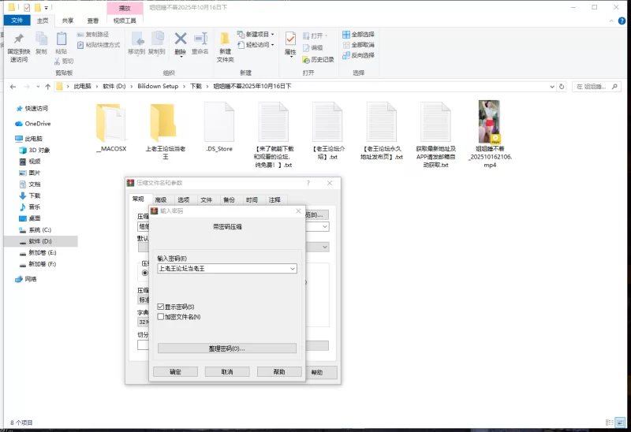Image resolution: width=631 pixels, height=432 pixels.
Task: Click the 固定到快速访问 pin icon
Action: (18, 39)
